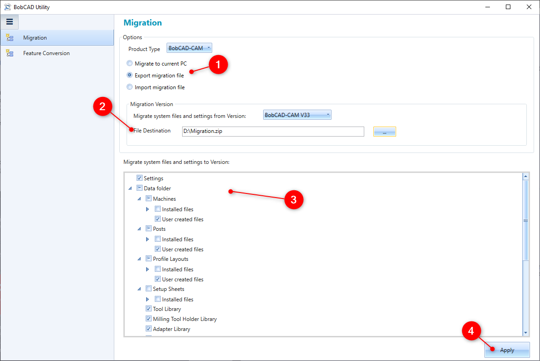Select the Milling Tool Holder Library label
The height and width of the screenshot is (361, 540).
185,319
